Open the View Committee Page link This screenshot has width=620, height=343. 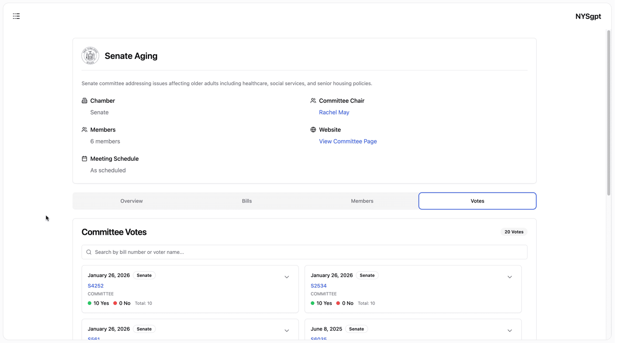348,141
